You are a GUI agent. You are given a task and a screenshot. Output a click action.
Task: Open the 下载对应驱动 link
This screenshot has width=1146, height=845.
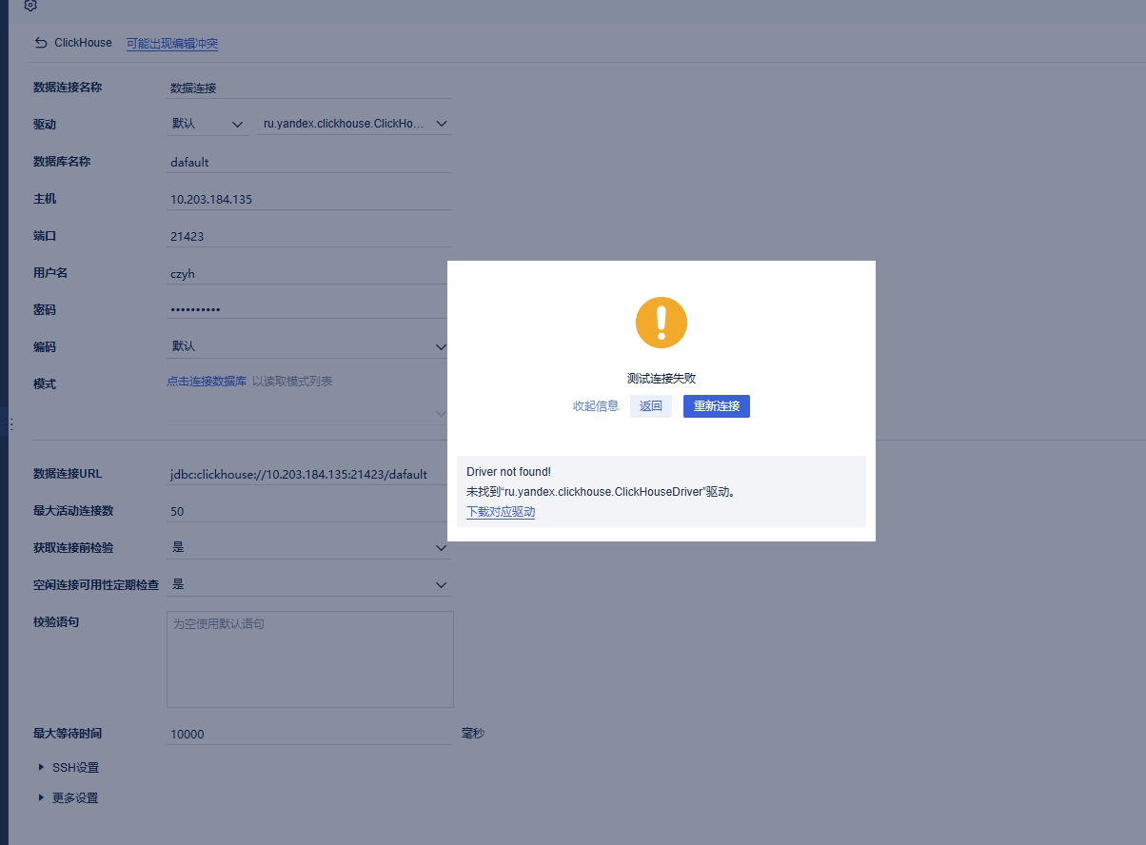click(x=501, y=512)
